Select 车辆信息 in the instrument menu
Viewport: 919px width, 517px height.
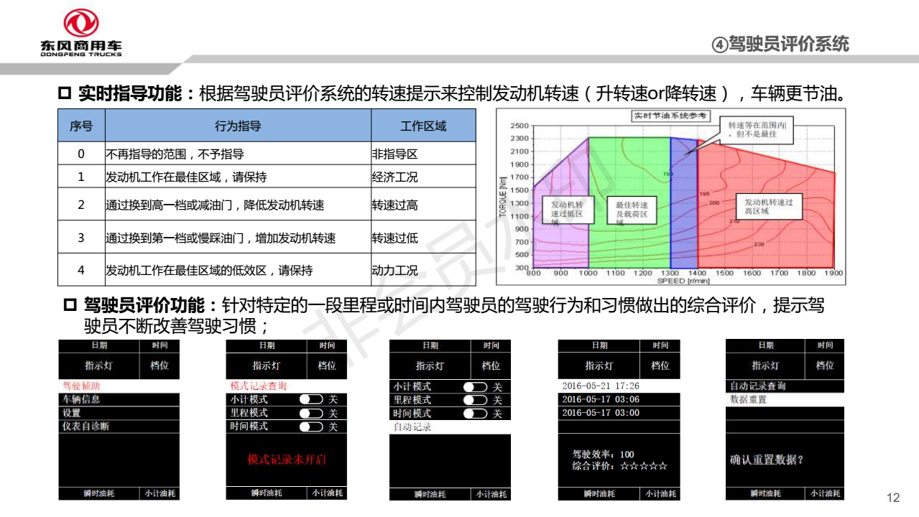pyautogui.click(x=81, y=399)
